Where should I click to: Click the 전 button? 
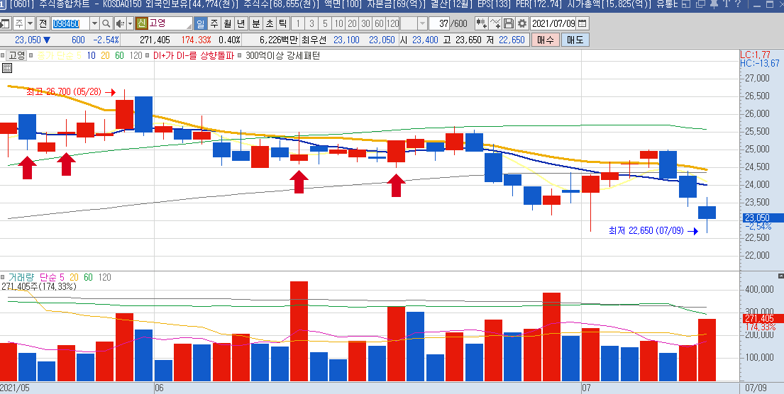[x=43, y=23]
